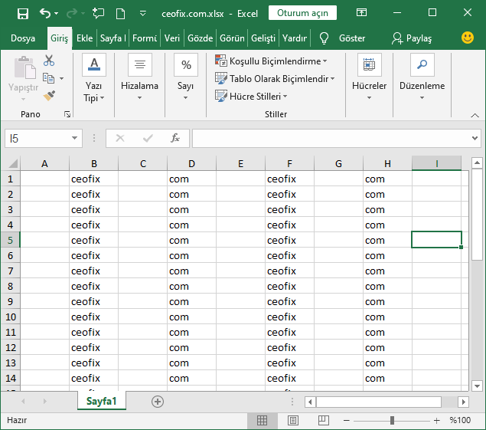Open the Sayı number format group

tap(186, 77)
